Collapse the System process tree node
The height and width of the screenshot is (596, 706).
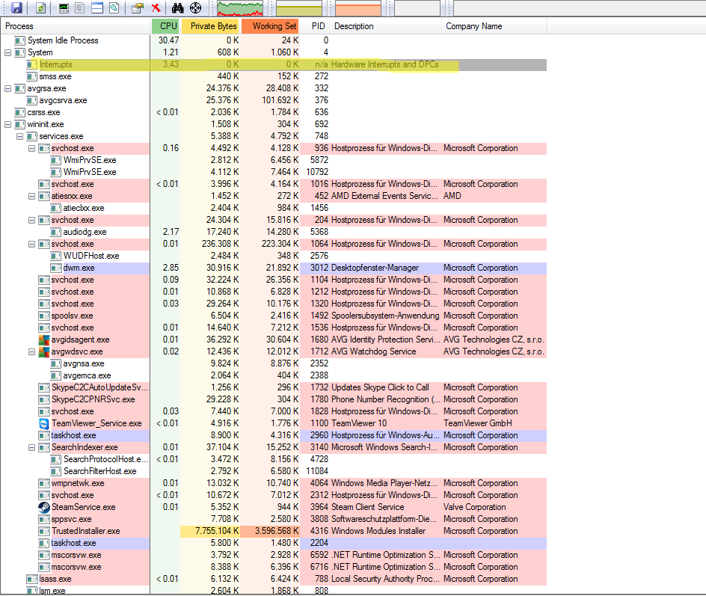(7, 52)
